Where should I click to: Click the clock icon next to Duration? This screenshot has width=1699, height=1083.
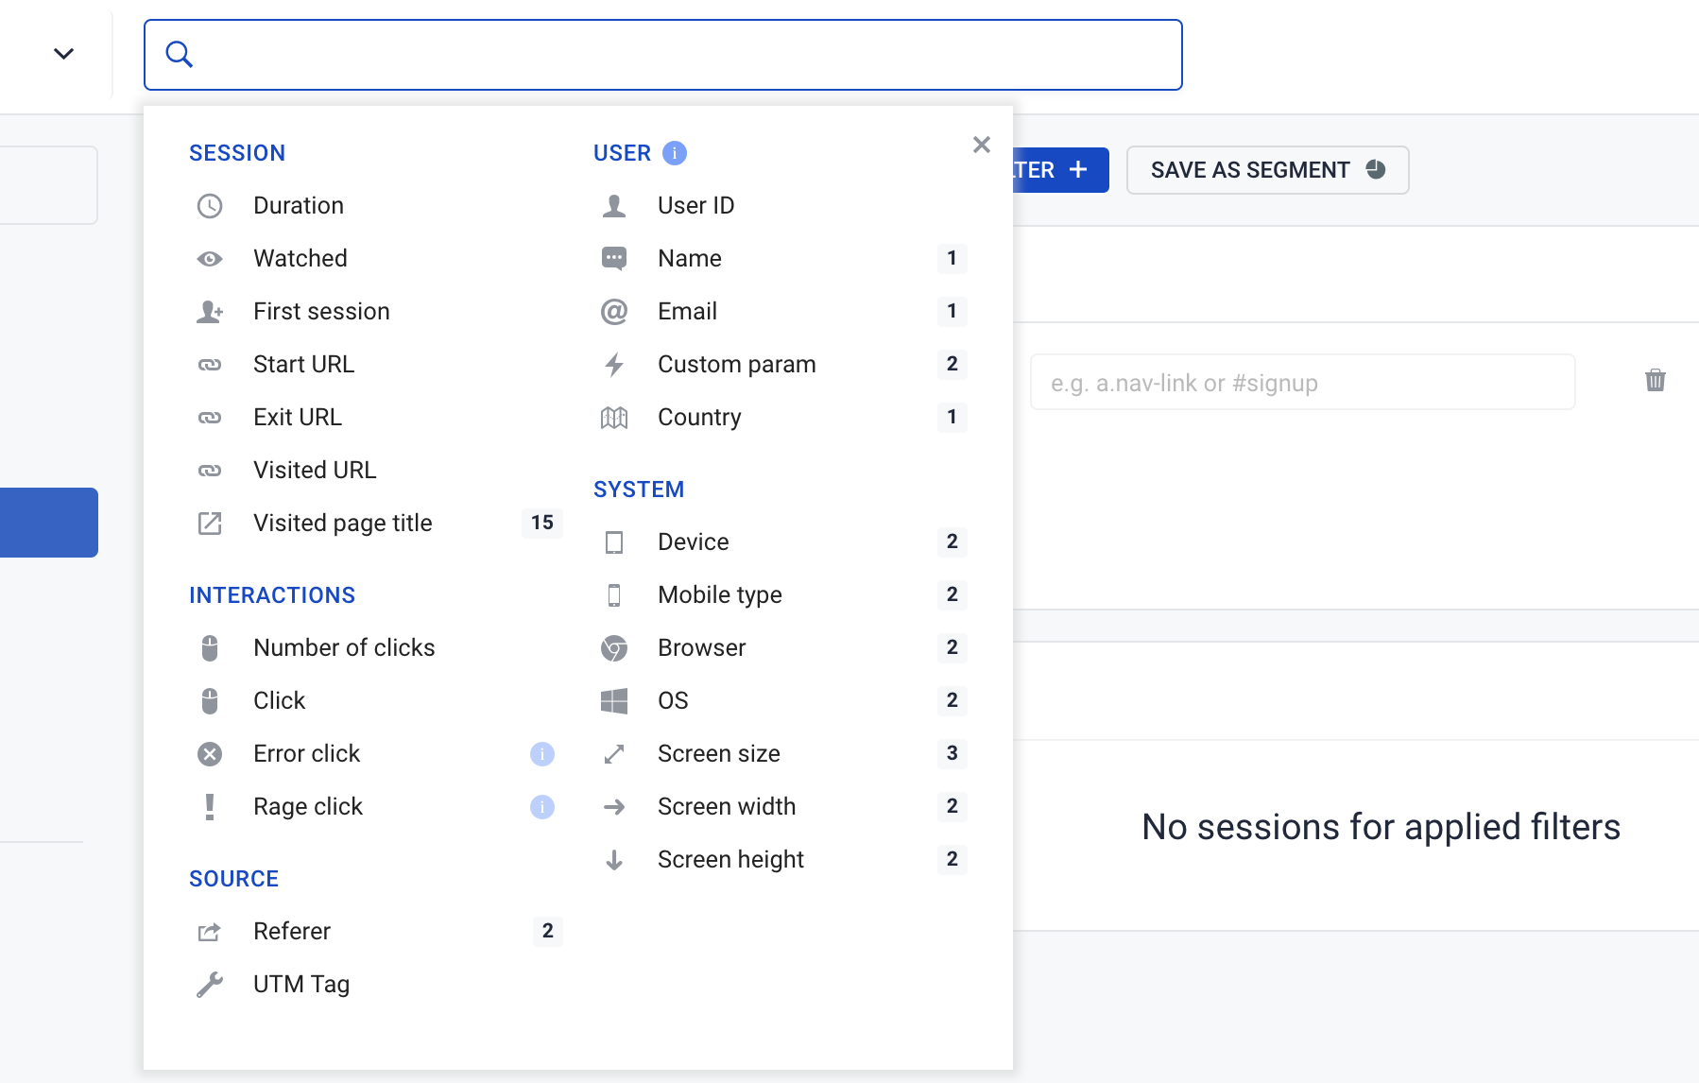[210, 206]
